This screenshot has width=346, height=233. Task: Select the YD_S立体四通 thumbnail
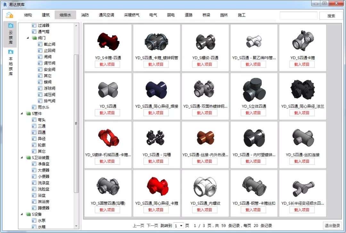pos(254,90)
